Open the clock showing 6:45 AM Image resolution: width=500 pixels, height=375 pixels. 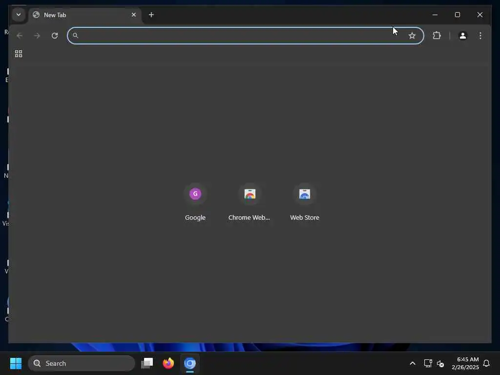pyautogui.click(x=465, y=363)
